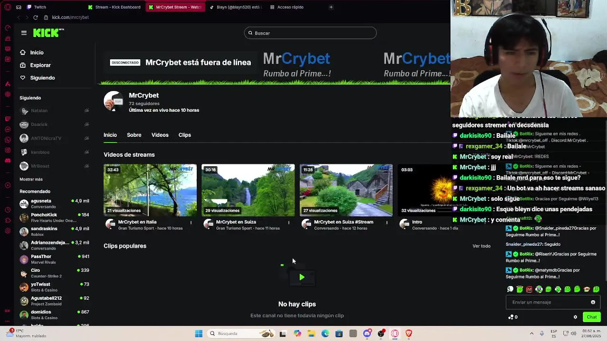Reload the page with the refresh button

click(36, 18)
